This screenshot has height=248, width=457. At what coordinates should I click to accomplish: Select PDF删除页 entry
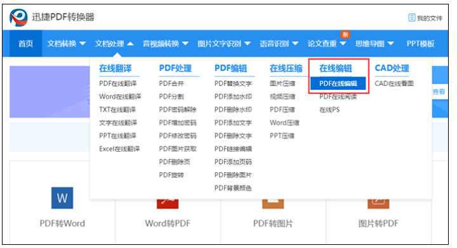(x=175, y=162)
